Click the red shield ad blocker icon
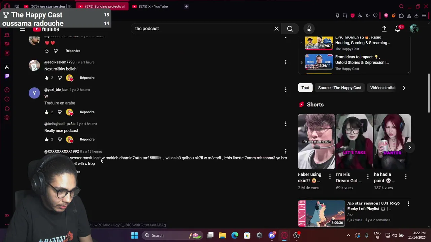431x242 pixels. [x=353, y=15]
